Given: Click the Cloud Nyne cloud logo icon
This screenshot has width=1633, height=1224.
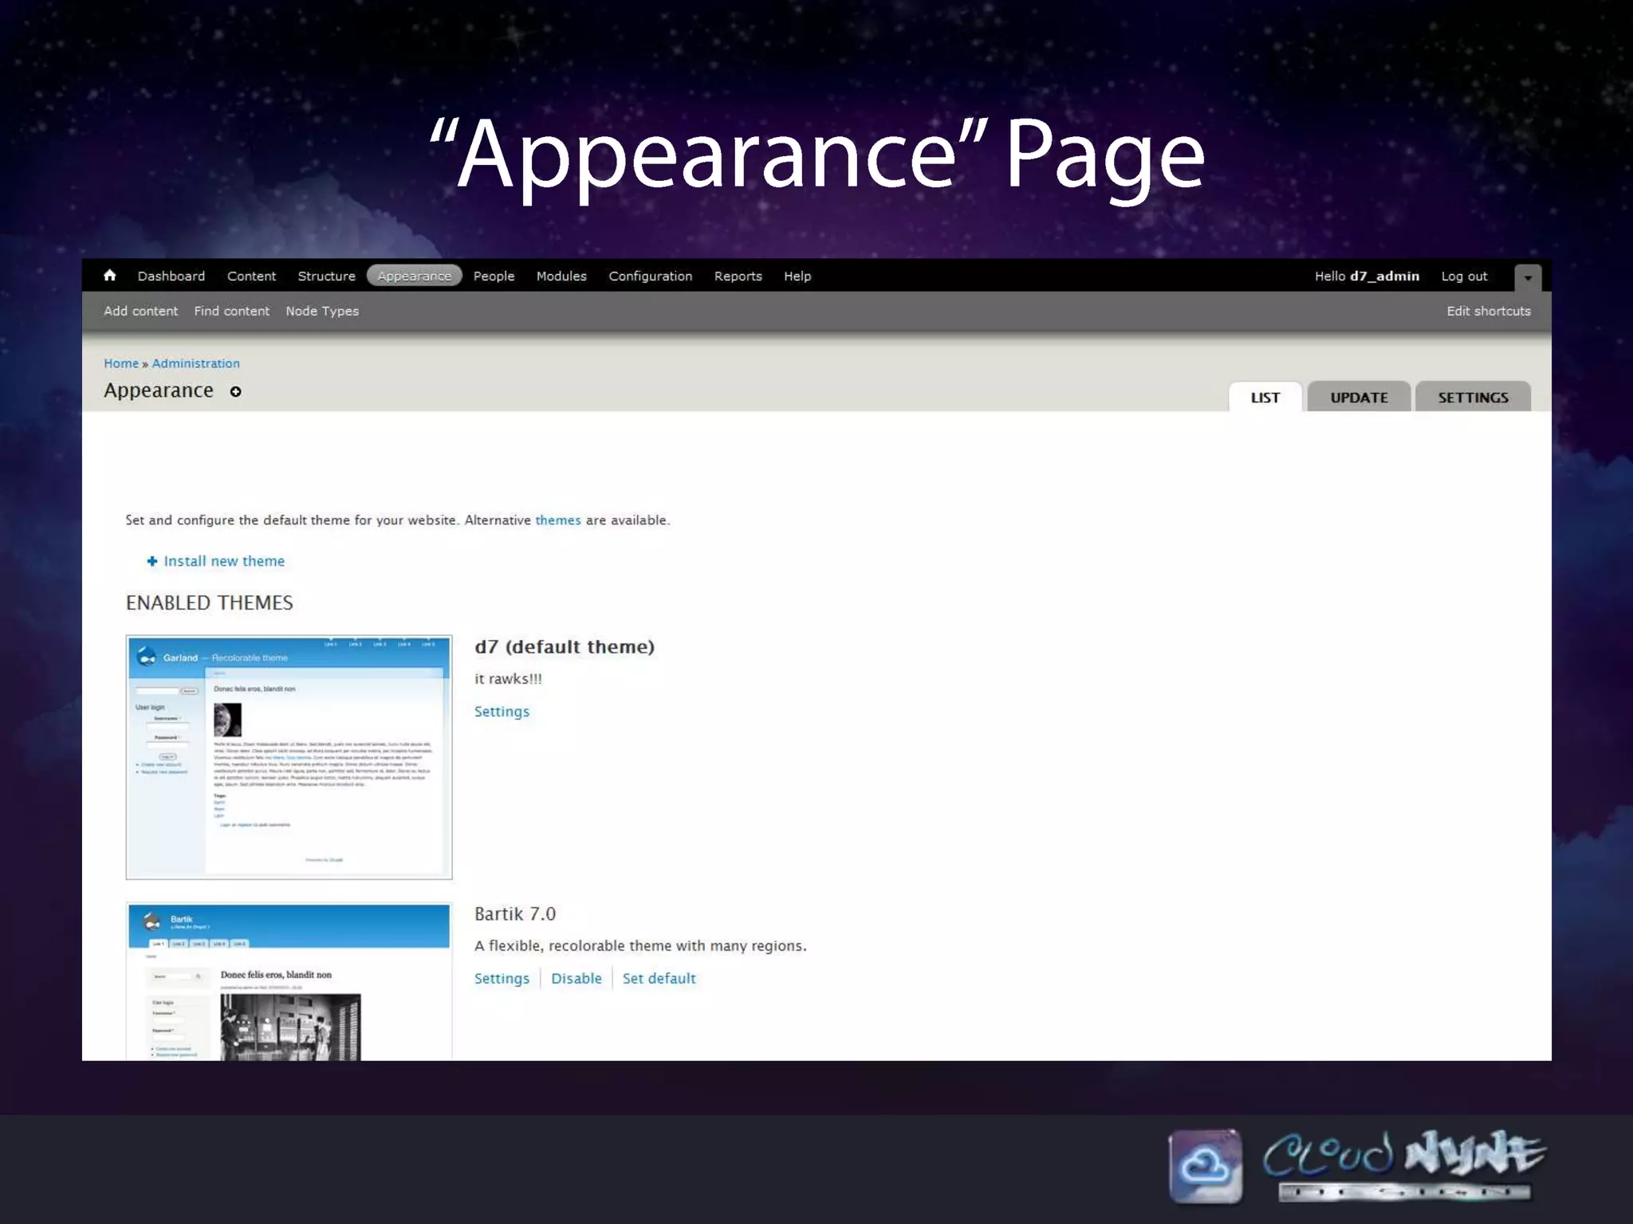Looking at the screenshot, I should coord(1205,1166).
